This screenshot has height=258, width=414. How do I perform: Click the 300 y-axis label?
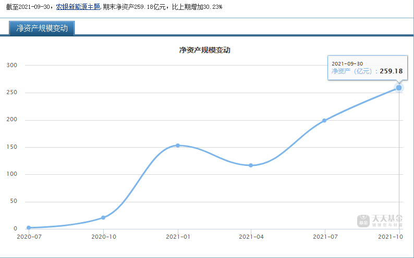tap(12, 65)
